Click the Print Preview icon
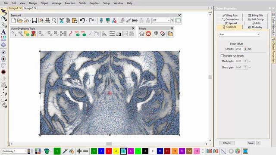 [x=54, y=21]
